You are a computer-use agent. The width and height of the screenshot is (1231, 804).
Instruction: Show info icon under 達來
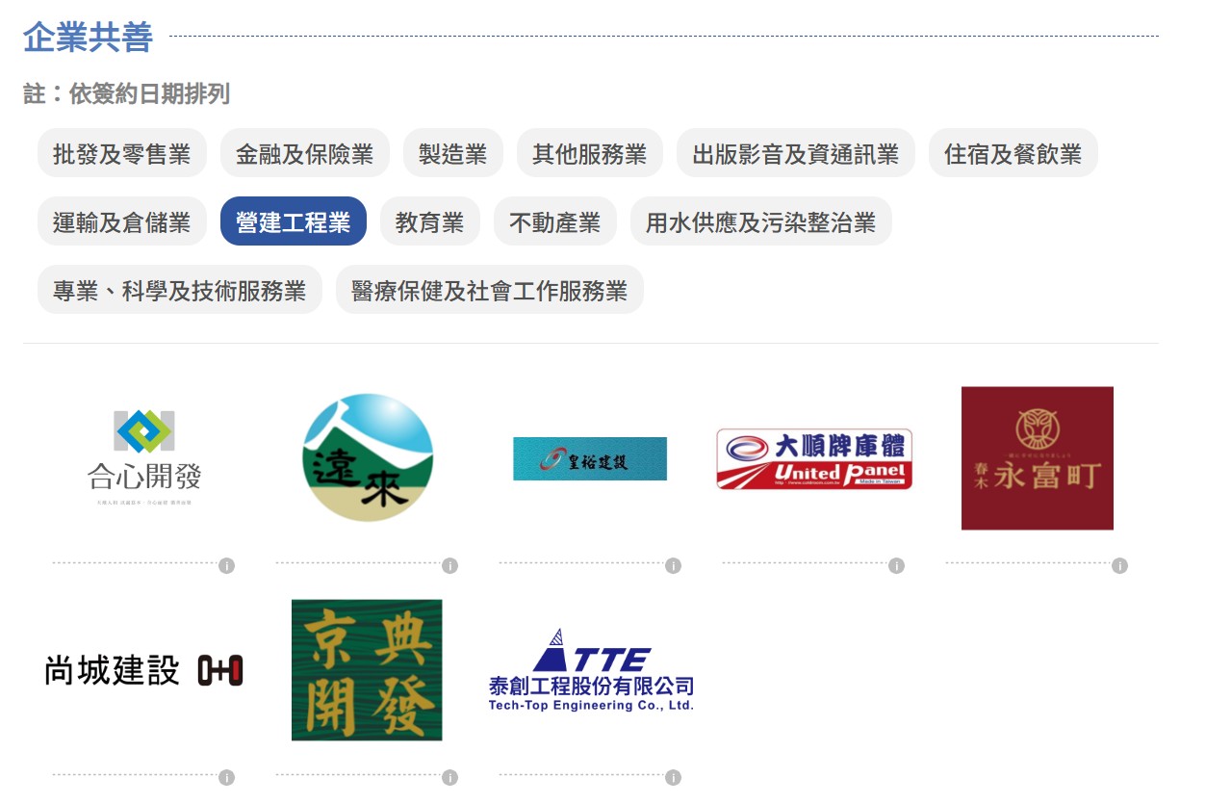(449, 565)
